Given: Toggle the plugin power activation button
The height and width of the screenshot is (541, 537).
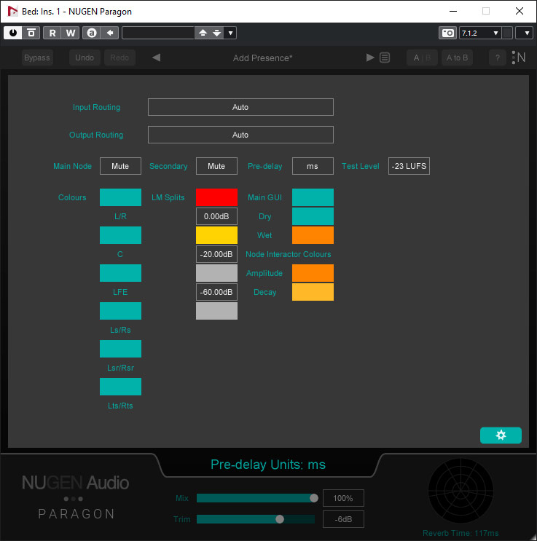Looking at the screenshot, I should [13, 33].
